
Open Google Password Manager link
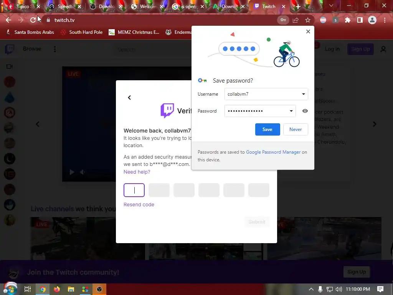(x=273, y=152)
